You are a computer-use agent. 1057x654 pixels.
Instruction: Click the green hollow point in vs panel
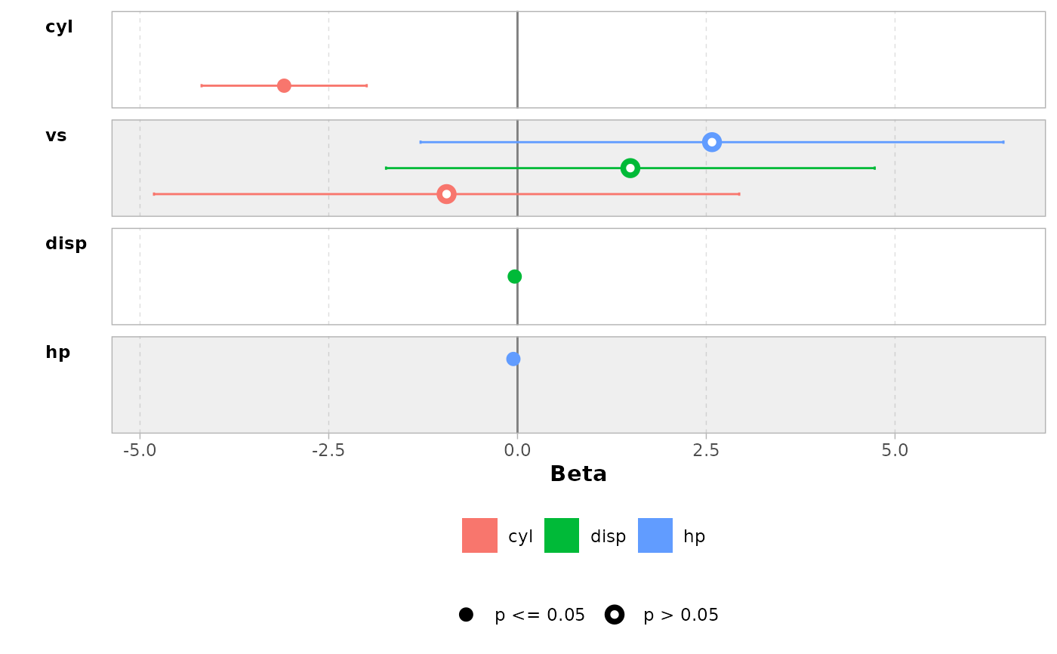coord(630,168)
